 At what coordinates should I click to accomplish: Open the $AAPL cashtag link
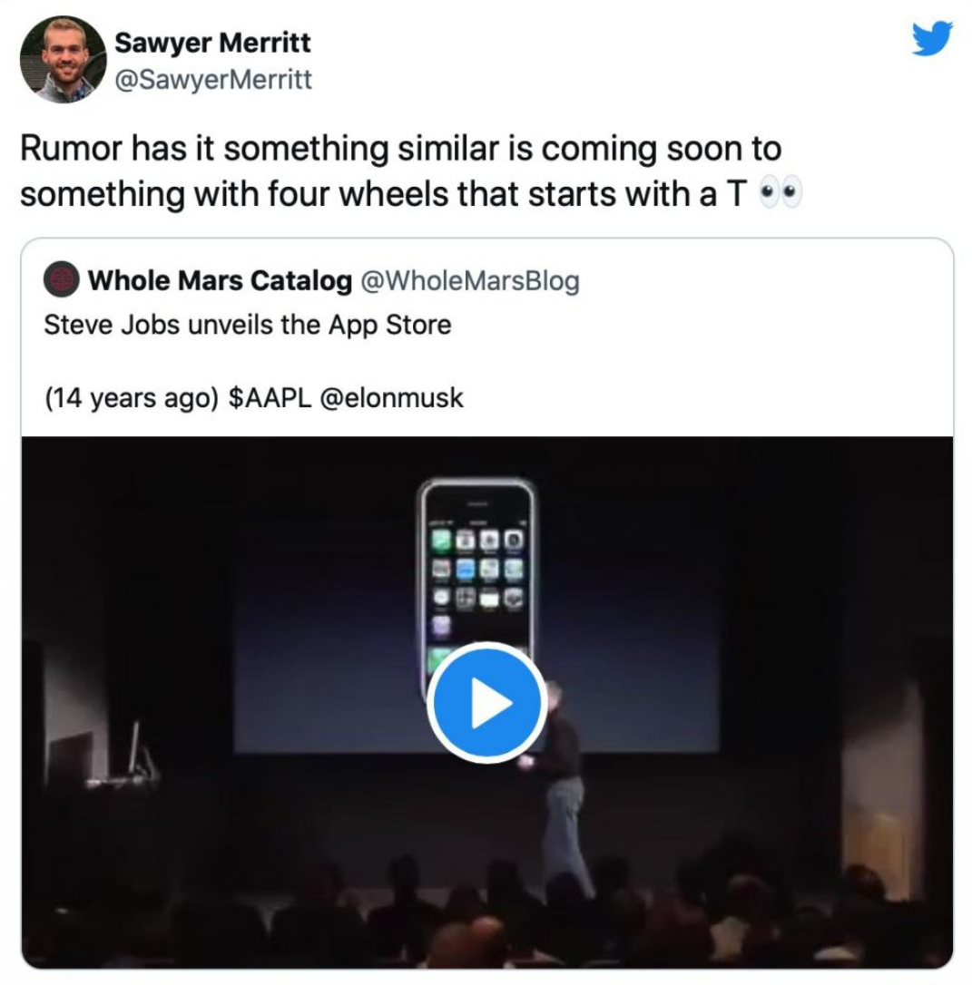coord(270,397)
